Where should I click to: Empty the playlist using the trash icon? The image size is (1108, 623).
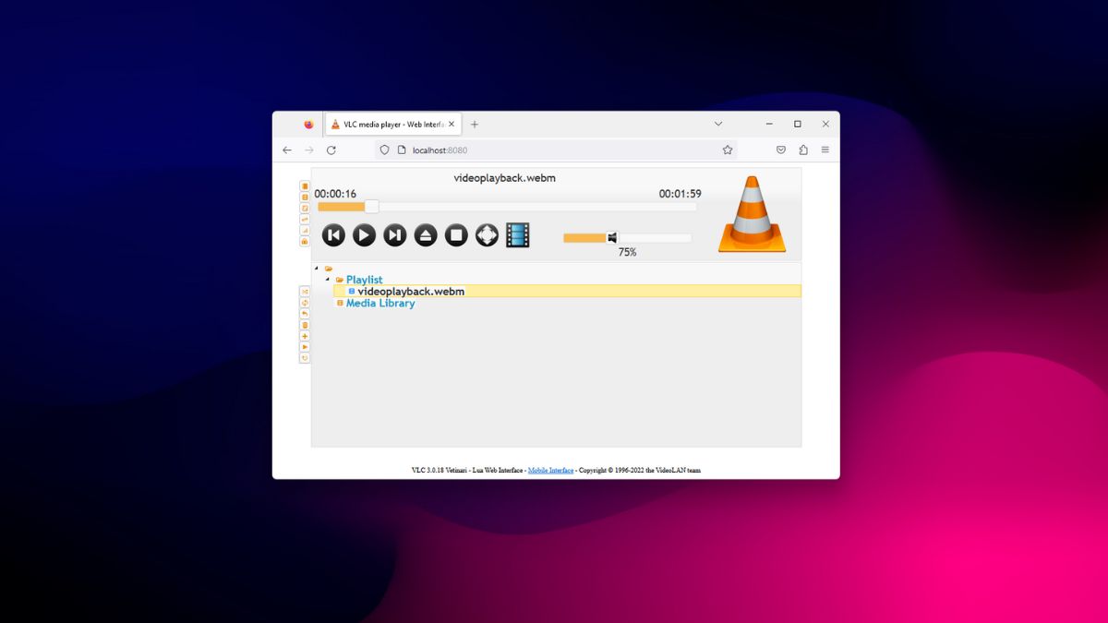(305, 325)
